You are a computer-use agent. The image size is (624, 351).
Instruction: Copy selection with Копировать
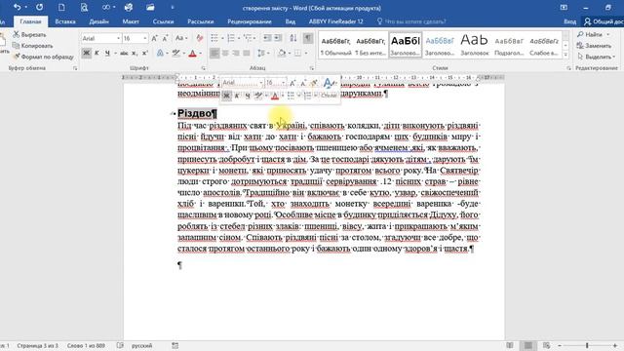32,46
